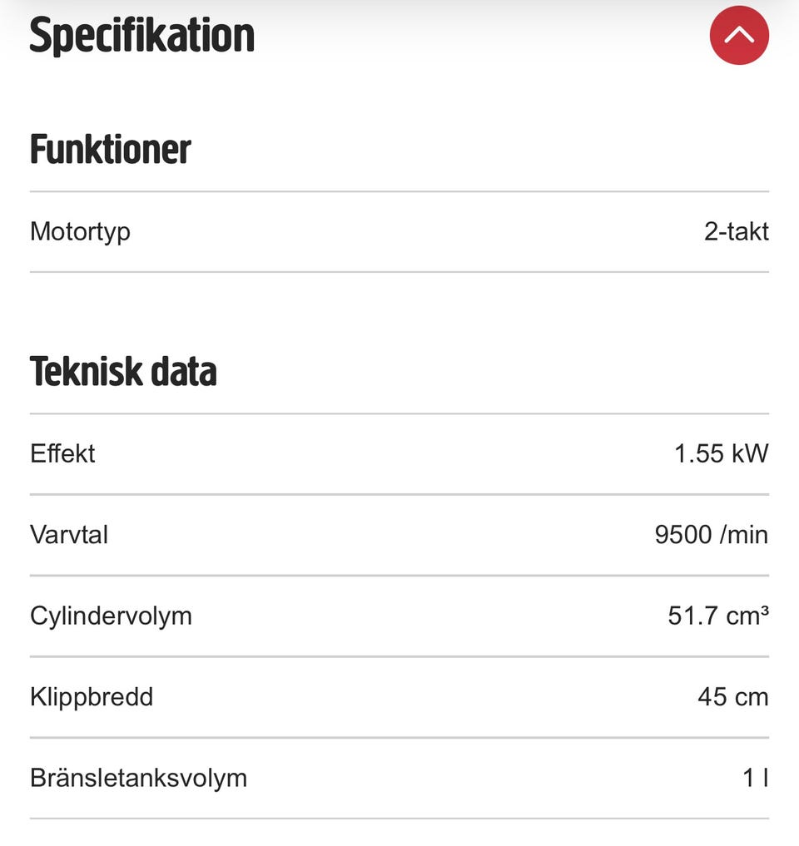Click the Specifikation heading

(141, 37)
